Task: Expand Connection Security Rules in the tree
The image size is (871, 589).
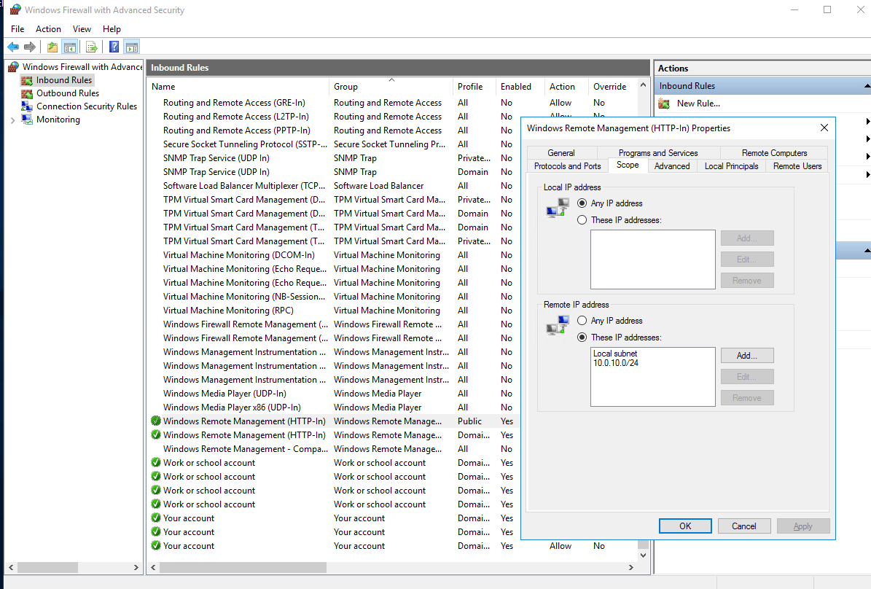Action: (x=80, y=106)
